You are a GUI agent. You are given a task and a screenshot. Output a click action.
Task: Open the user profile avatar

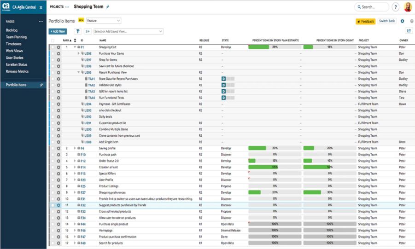[408, 7]
